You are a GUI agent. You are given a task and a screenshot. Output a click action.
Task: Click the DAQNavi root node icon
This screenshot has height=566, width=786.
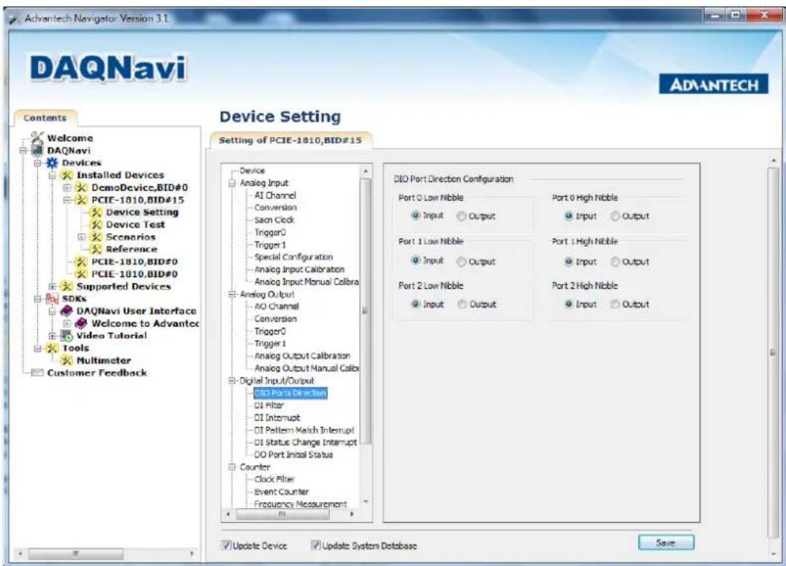pos(37,150)
